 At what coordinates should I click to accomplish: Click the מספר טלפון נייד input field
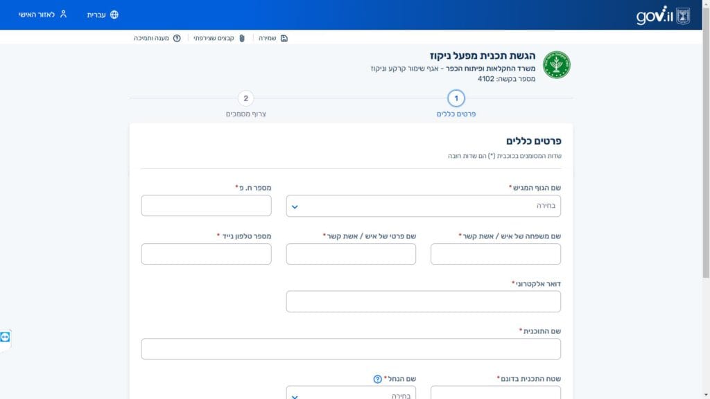point(206,254)
